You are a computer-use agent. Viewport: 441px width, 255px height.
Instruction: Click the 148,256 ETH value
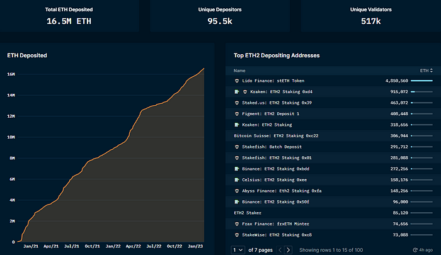[399, 191]
